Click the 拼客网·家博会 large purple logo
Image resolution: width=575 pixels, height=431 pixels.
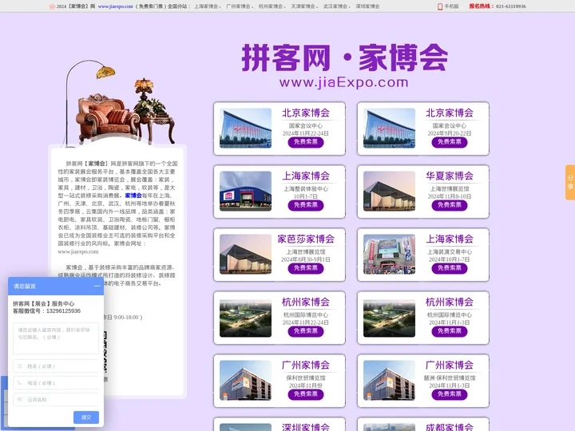pyautogui.click(x=344, y=57)
